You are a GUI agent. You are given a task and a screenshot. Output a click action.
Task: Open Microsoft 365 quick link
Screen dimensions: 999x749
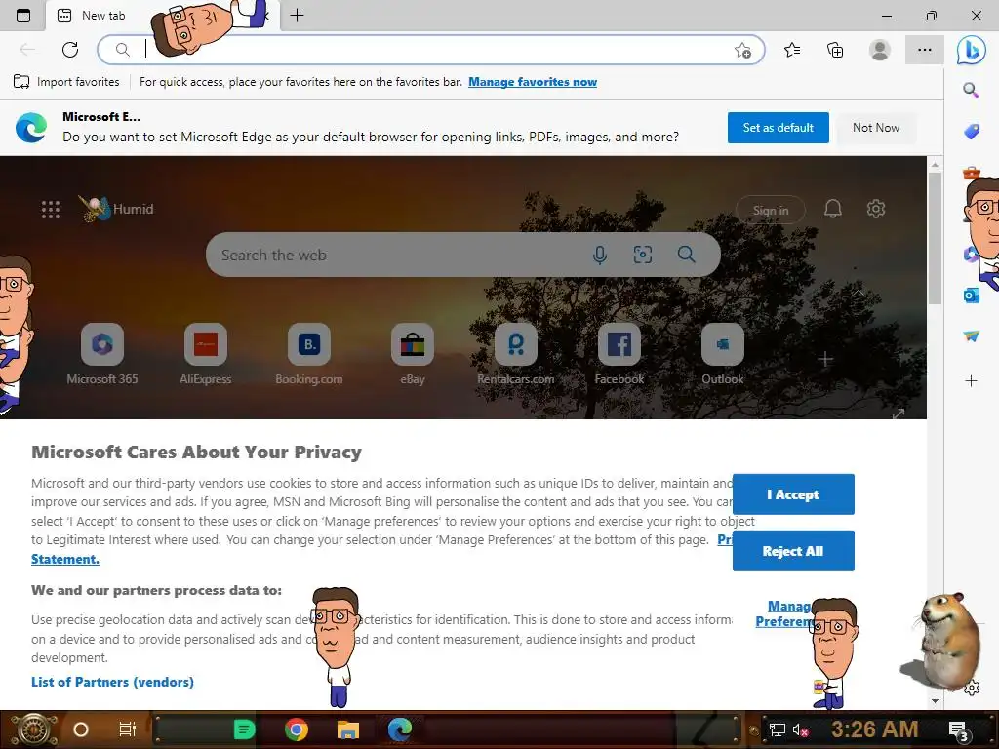[x=101, y=355]
